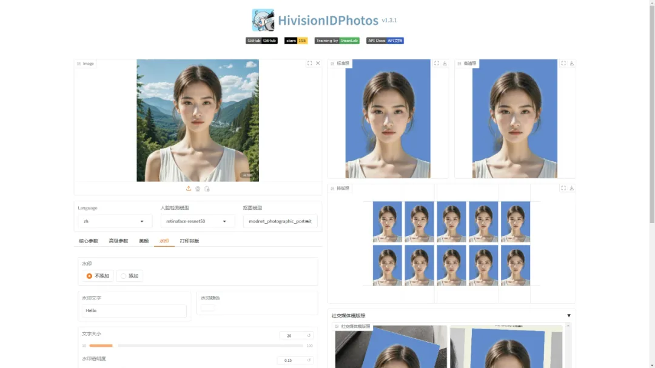The height and width of the screenshot is (368, 655).
Task: Reset the 文字大小 value with the undo icon
Action: pos(309,335)
